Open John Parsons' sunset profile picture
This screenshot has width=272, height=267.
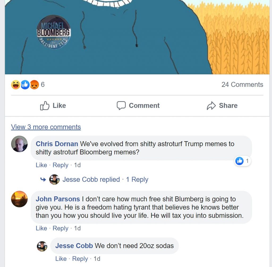tap(19, 199)
